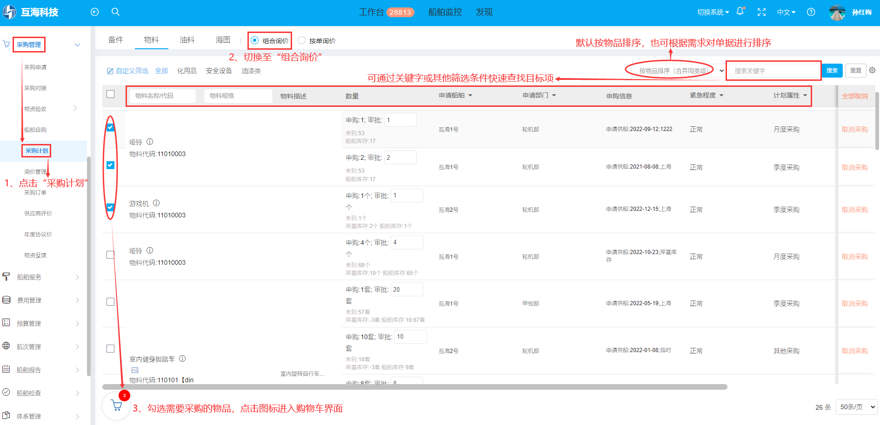Click the 船舶服务 sidebar icon
The width and height of the screenshot is (880, 425).
pyautogui.click(x=6, y=277)
